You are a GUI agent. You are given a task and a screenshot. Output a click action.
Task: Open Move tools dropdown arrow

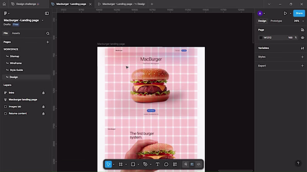click(114, 164)
